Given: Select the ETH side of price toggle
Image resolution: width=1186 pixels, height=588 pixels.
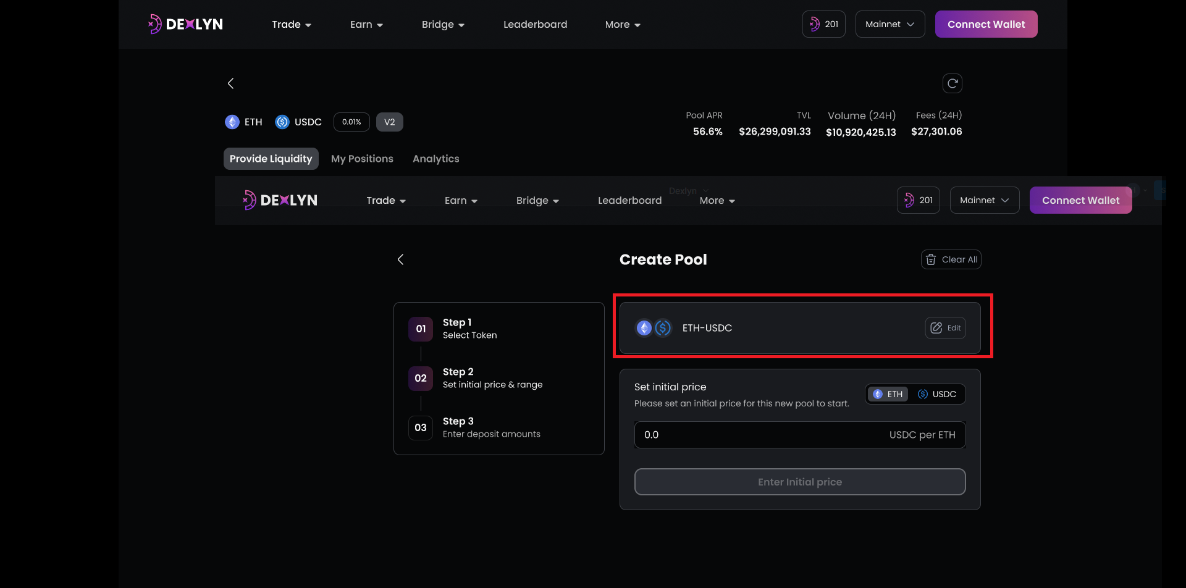Looking at the screenshot, I should click(x=888, y=394).
